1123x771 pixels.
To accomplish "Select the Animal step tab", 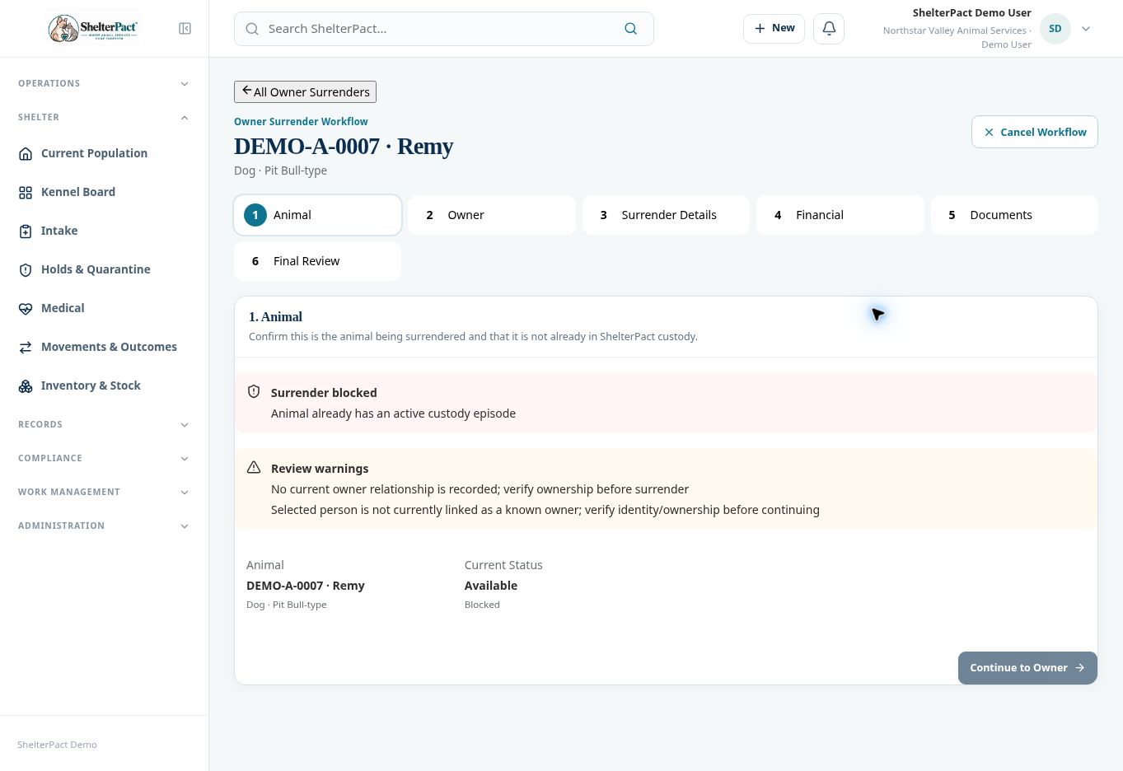I will click(x=318, y=215).
